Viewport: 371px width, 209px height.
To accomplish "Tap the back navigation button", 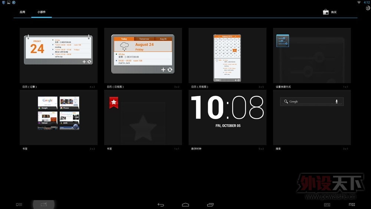I will pos(161,205).
